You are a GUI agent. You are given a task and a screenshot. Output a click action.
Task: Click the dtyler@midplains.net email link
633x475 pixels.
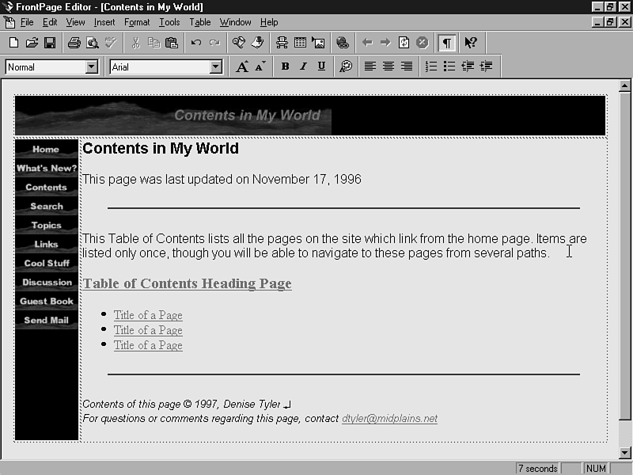click(389, 419)
